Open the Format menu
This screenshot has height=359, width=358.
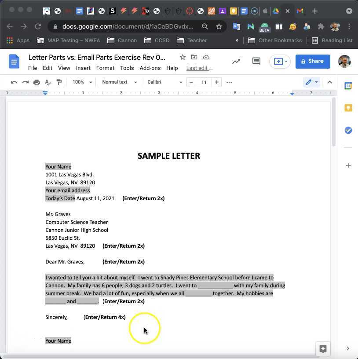pyautogui.click(x=105, y=68)
